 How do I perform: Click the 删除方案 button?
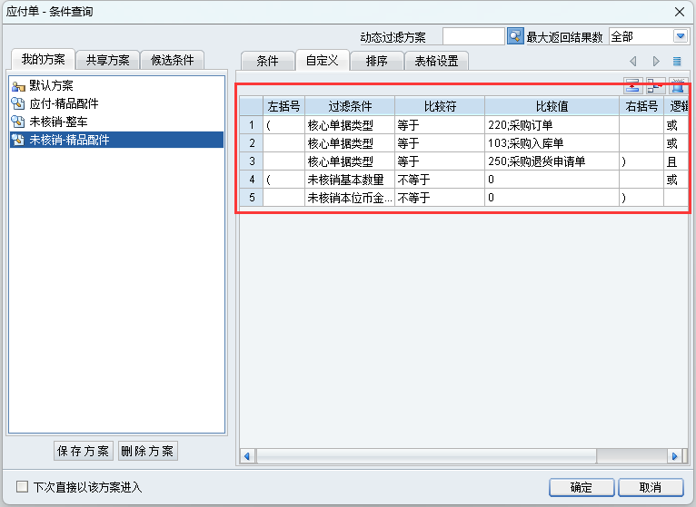pyautogui.click(x=147, y=451)
